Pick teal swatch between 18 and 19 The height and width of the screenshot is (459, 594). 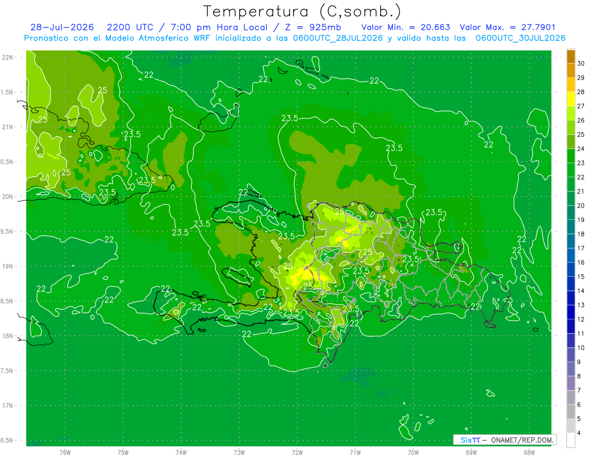coord(571,227)
